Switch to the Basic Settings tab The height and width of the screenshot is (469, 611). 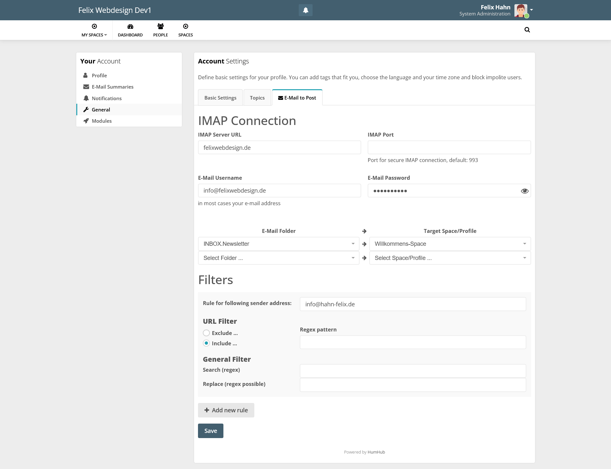220,98
